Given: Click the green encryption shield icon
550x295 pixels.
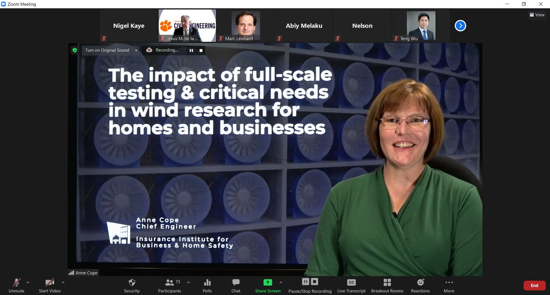Looking at the screenshot, I should click(x=74, y=50).
